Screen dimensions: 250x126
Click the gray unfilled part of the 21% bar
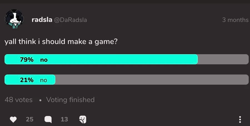(x=151, y=80)
